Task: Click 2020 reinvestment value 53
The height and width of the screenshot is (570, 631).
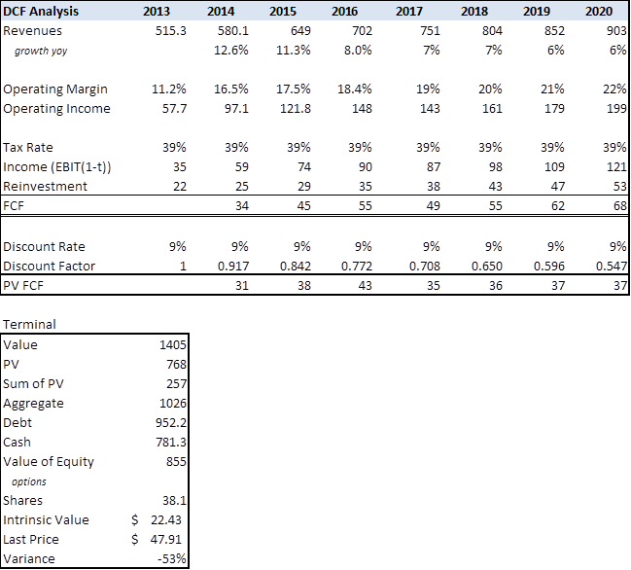Action: [619, 187]
